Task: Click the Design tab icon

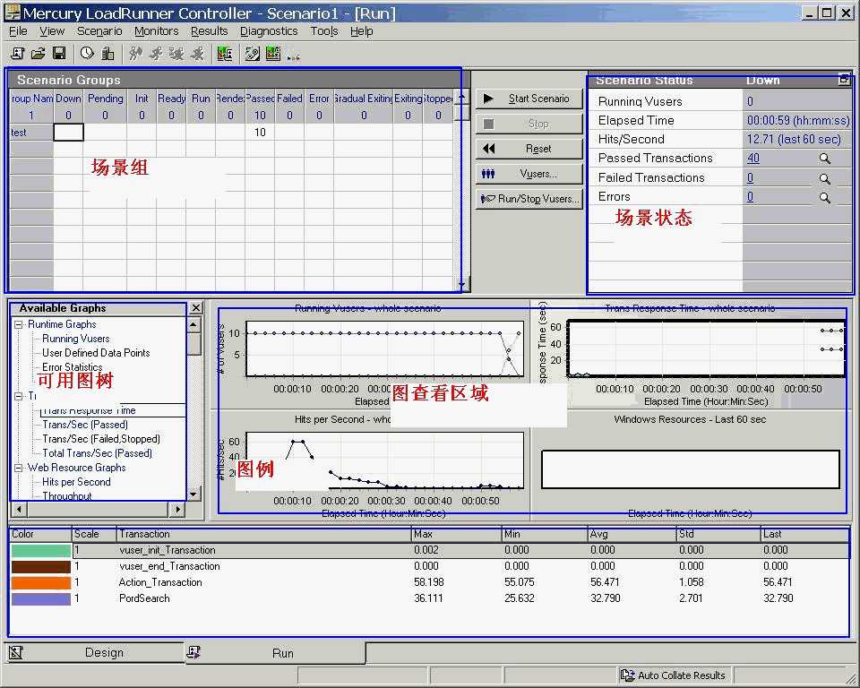Action: tap(16, 652)
